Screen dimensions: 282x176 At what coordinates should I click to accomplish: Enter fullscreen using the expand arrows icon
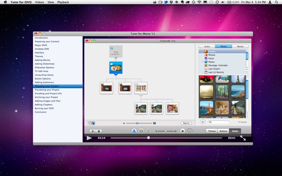(x=243, y=138)
